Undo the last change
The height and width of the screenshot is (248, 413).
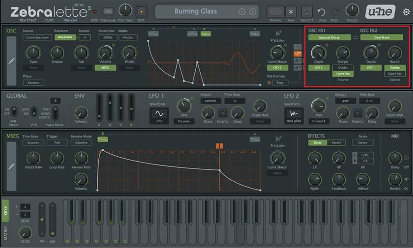coord(322,12)
